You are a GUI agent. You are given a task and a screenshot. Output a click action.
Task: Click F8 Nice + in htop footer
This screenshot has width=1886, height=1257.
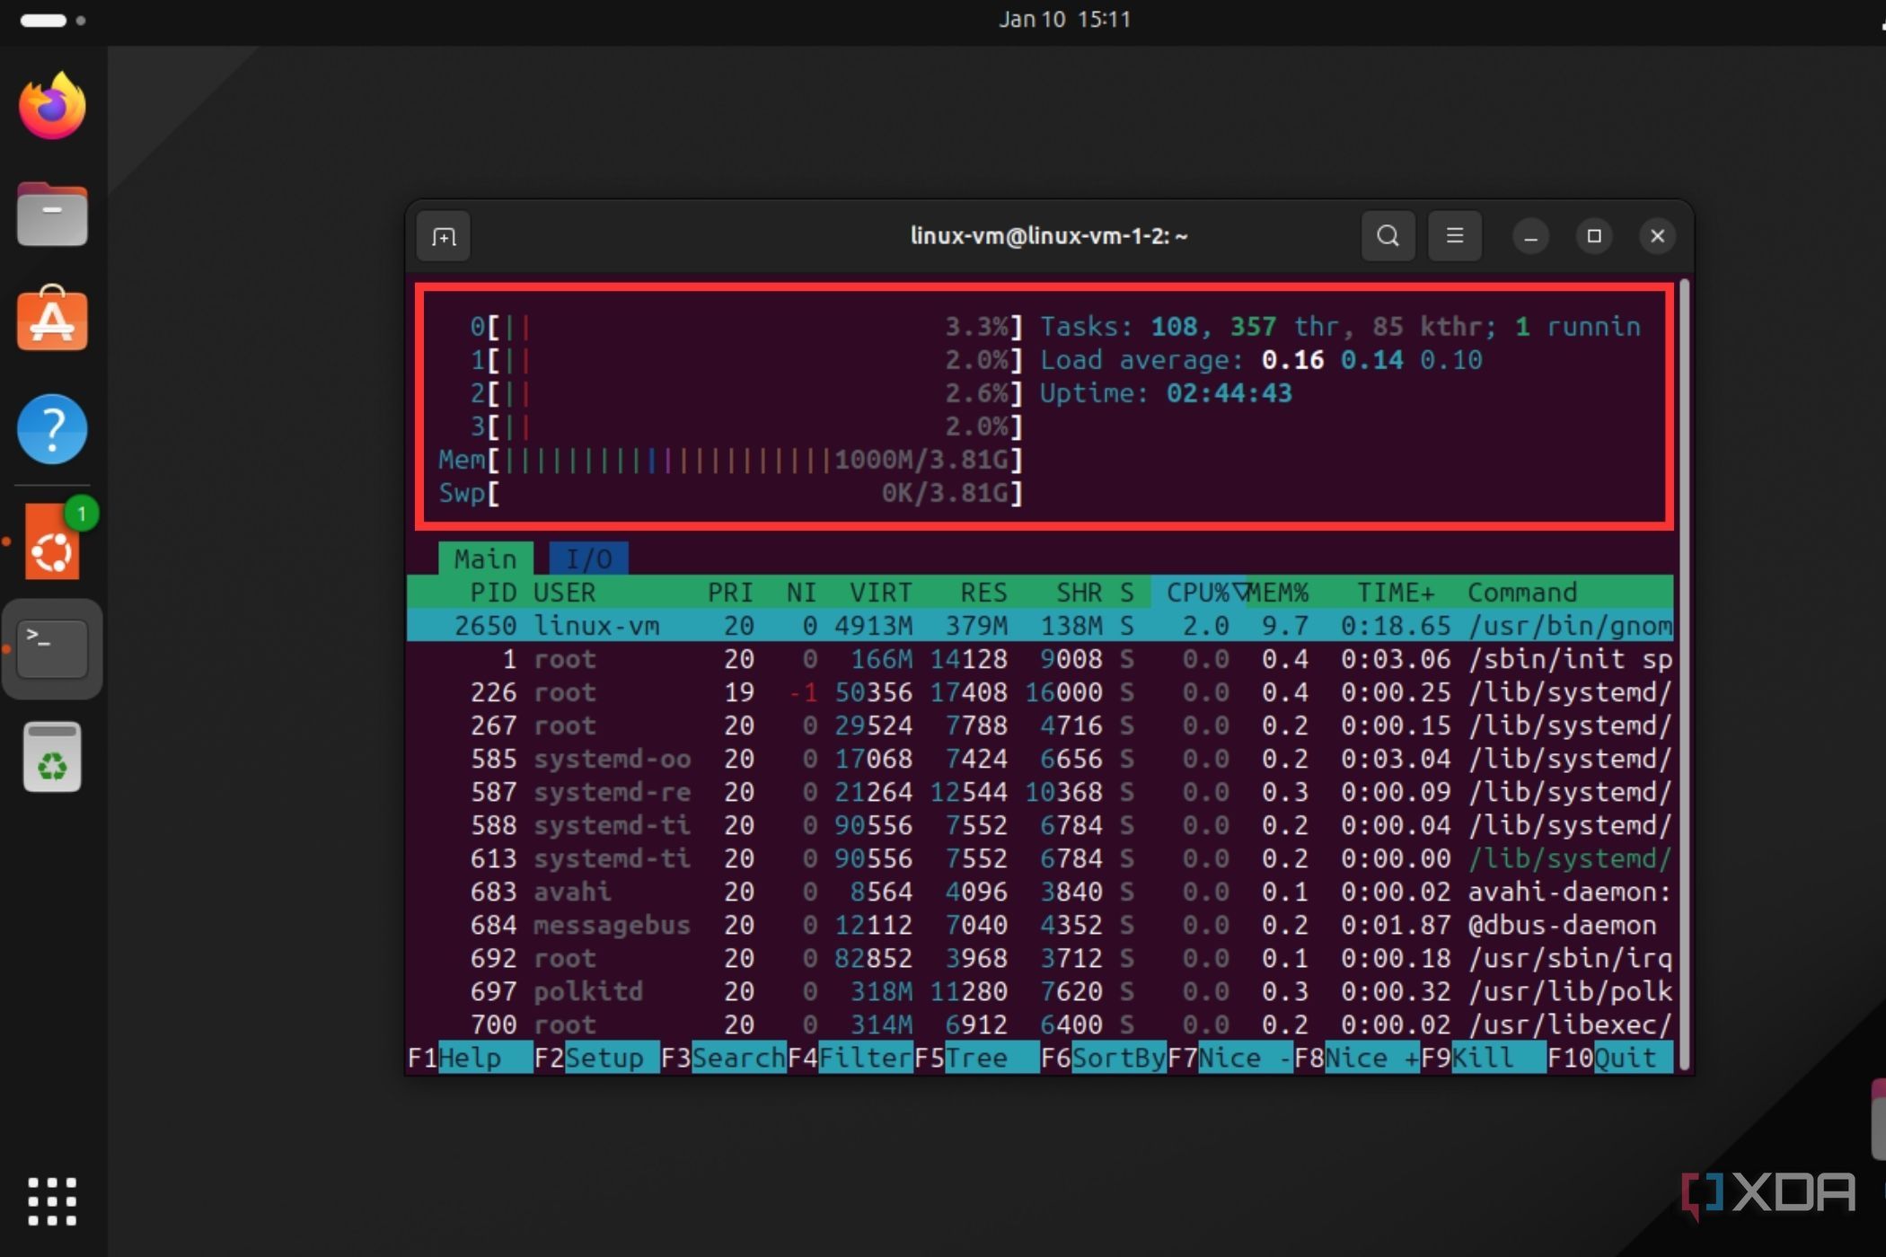(x=1356, y=1058)
